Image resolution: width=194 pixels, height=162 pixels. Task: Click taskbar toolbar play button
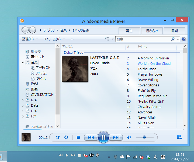click(x=67, y=155)
